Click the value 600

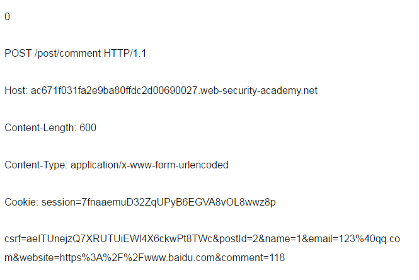[88, 127]
